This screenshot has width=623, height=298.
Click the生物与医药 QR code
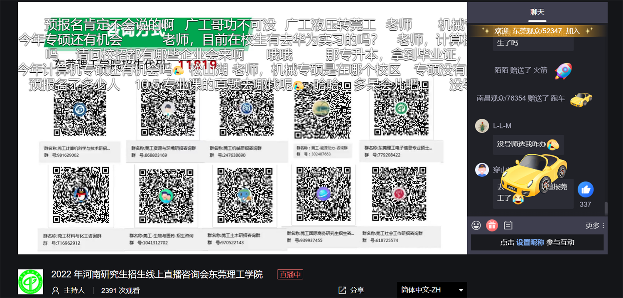point(166,196)
